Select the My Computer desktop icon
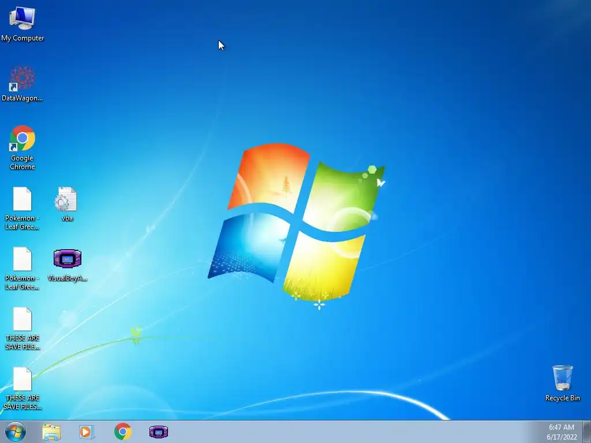The height and width of the screenshot is (443, 591). [23, 23]
